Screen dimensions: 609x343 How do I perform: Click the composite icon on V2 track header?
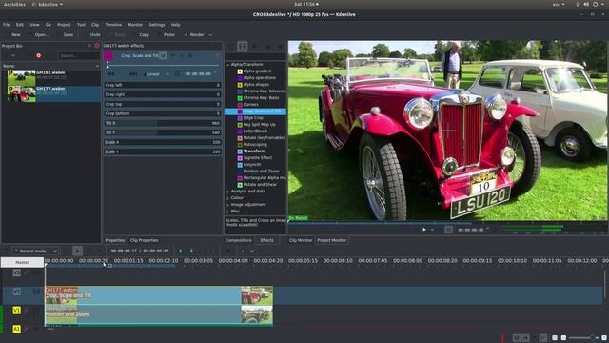(x=36, y=292)
